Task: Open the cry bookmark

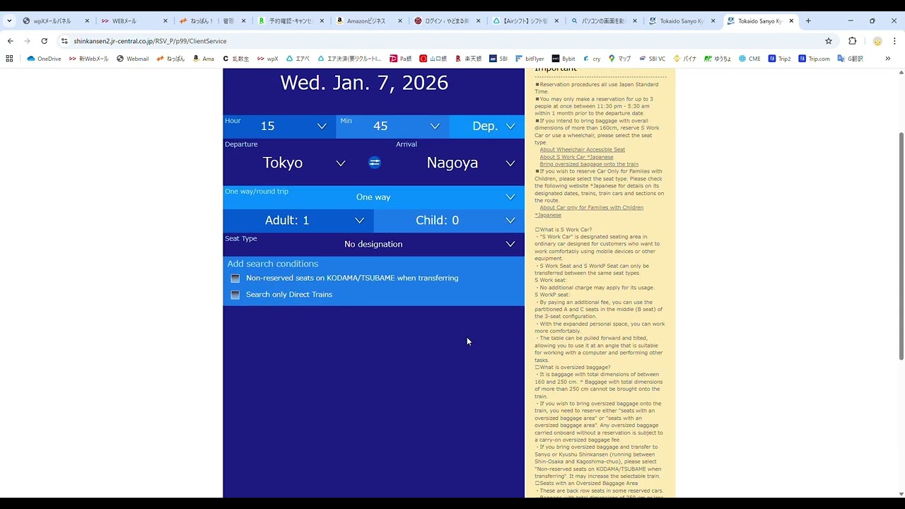Action: [591, 59]
